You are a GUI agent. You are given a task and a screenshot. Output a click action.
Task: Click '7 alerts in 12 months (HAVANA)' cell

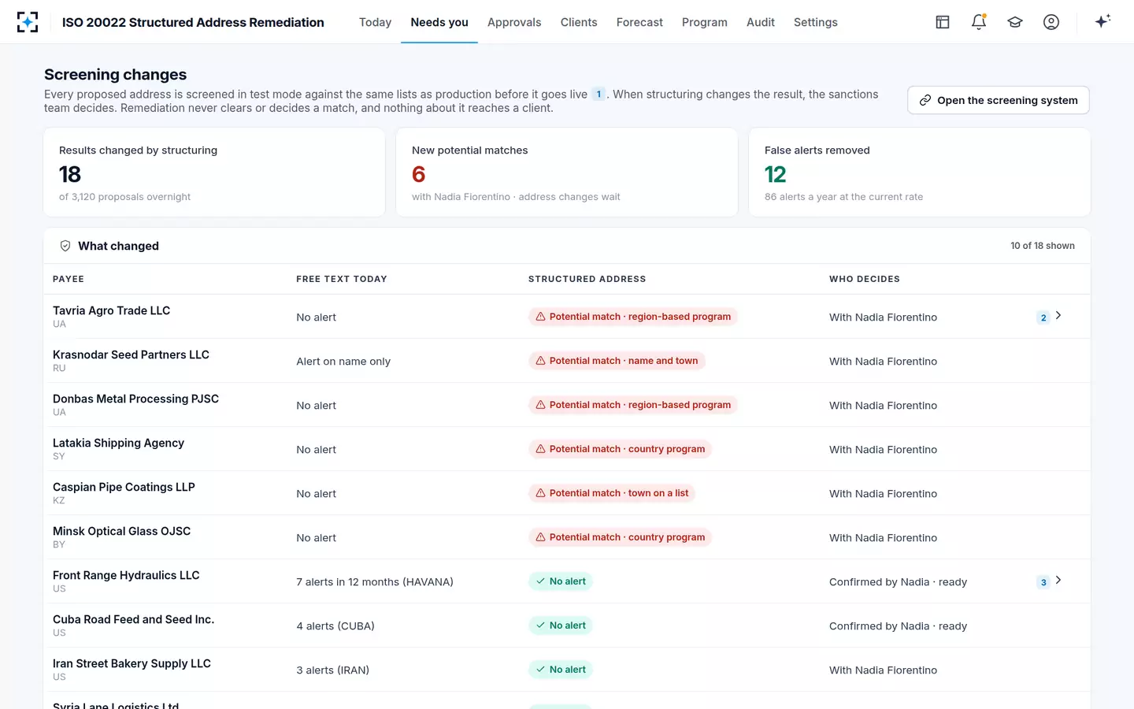375,582
